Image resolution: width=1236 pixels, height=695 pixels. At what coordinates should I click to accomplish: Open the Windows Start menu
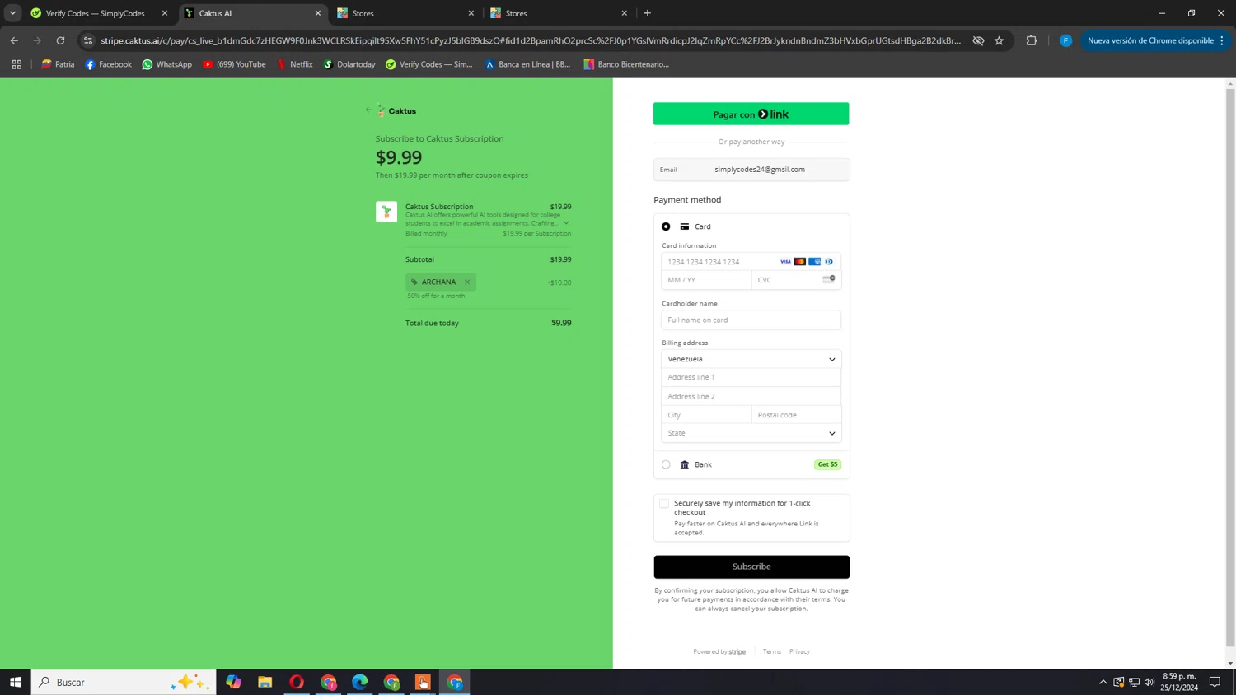(x=15, y=682)
